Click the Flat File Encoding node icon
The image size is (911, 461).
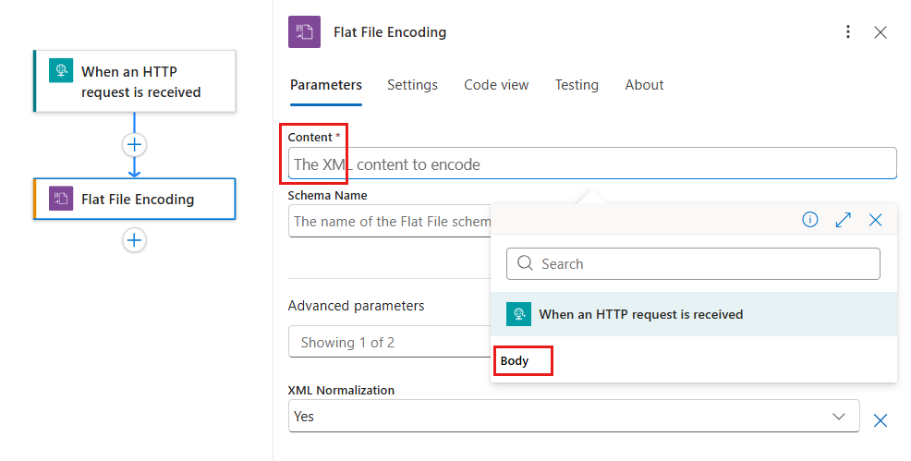tap(62, 199)
